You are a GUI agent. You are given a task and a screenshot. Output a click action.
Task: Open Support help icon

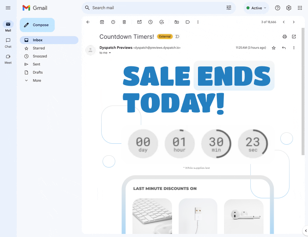(278, 8)
